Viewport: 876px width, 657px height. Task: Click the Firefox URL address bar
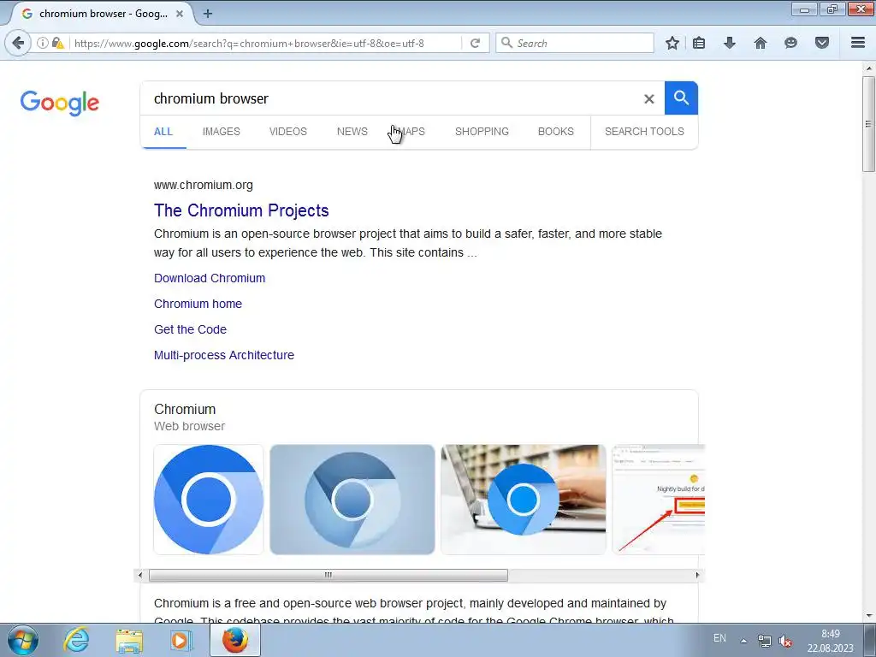pos(266,43)
